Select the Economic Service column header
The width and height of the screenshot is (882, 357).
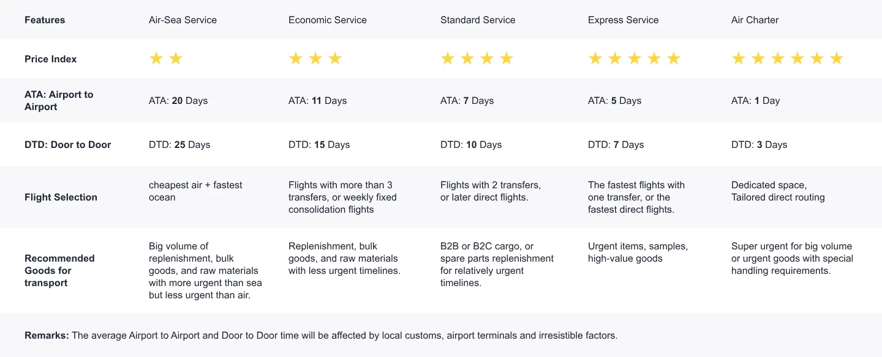[x=328, y=20]
